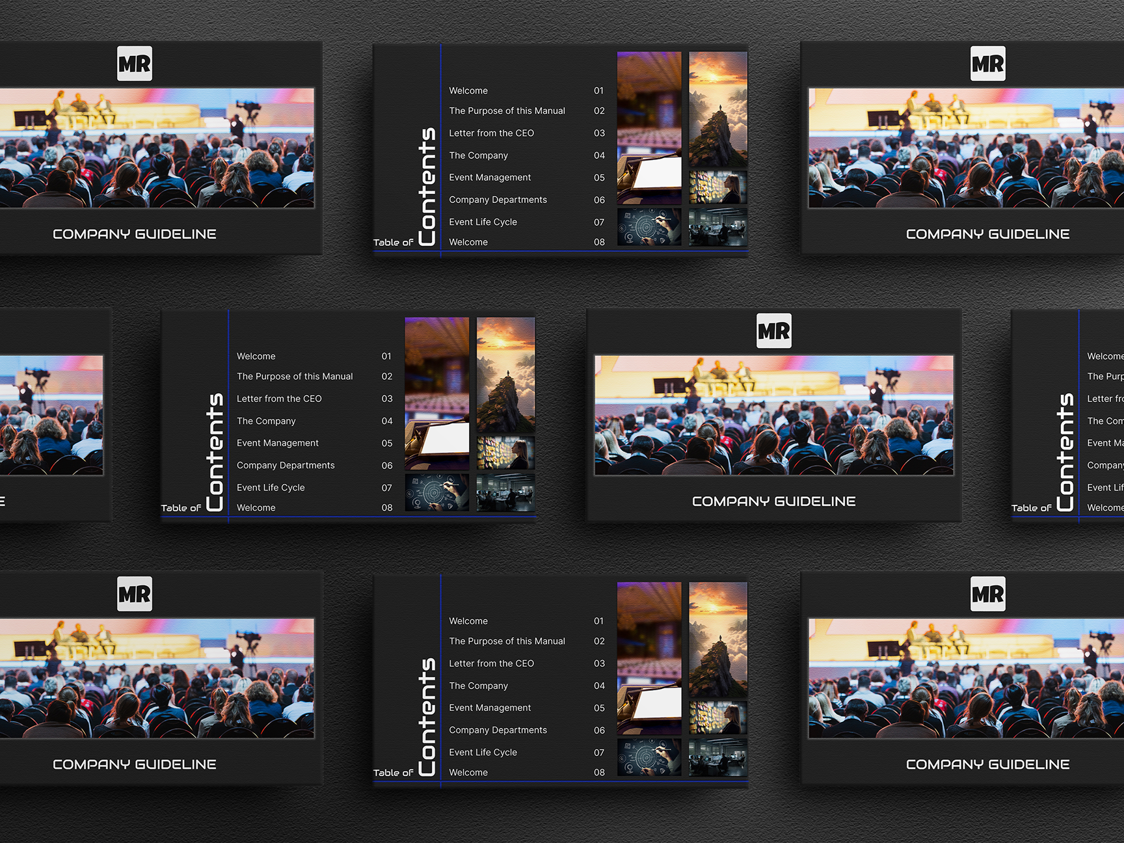The image size is (1124, 843).
Task: Select the truncated 'Event Ma' entry
Action: tap(1105, 443)
